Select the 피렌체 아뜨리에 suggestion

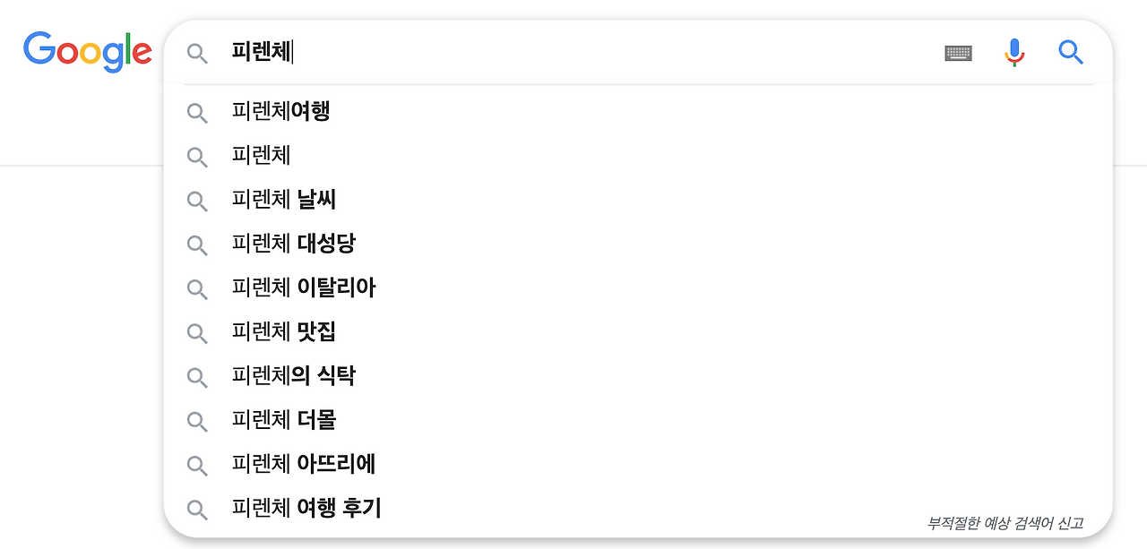click(x=304, y=464)
